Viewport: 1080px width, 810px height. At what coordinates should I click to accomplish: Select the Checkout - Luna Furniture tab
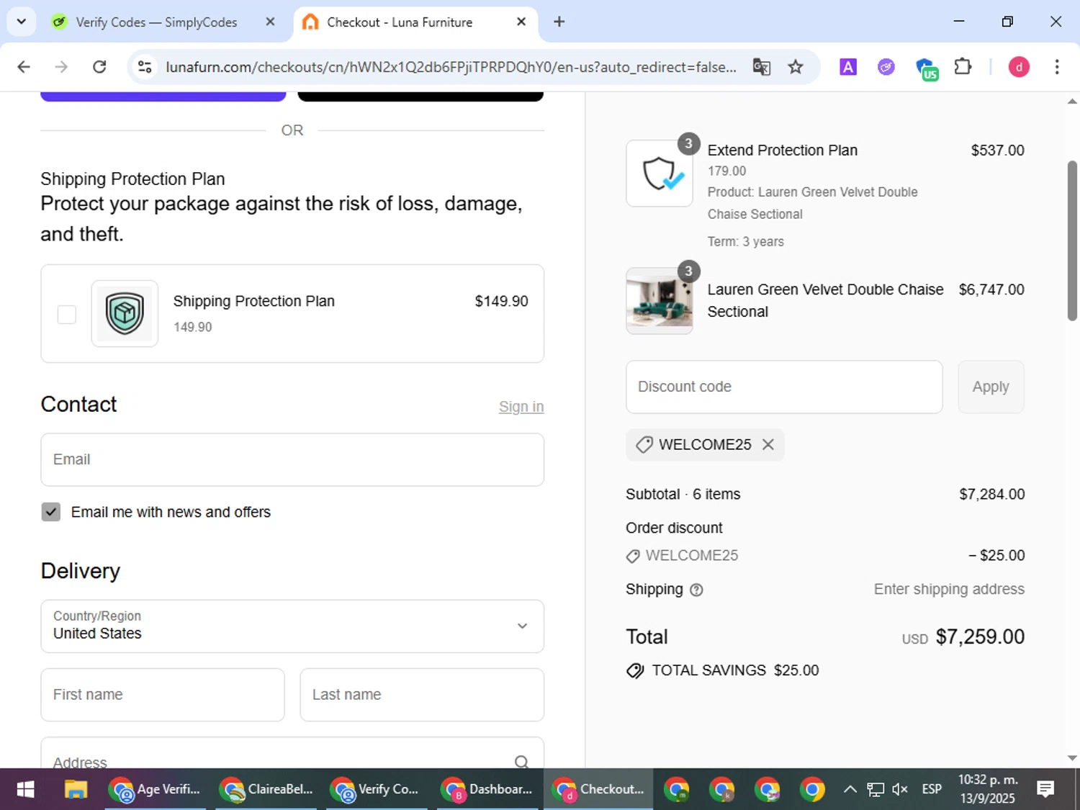[400, 22]
